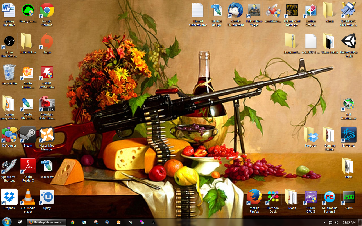Viewport: 362px width, 226px height.
Task: Open the volume speaker tray icon
Action: click(x=337, y=222)
